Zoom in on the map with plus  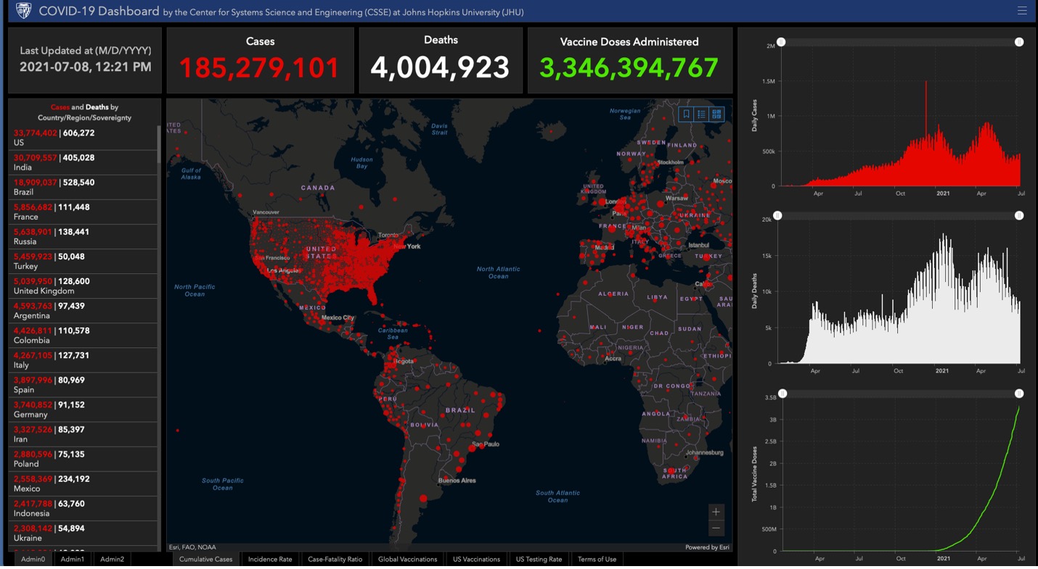point(716,512)
